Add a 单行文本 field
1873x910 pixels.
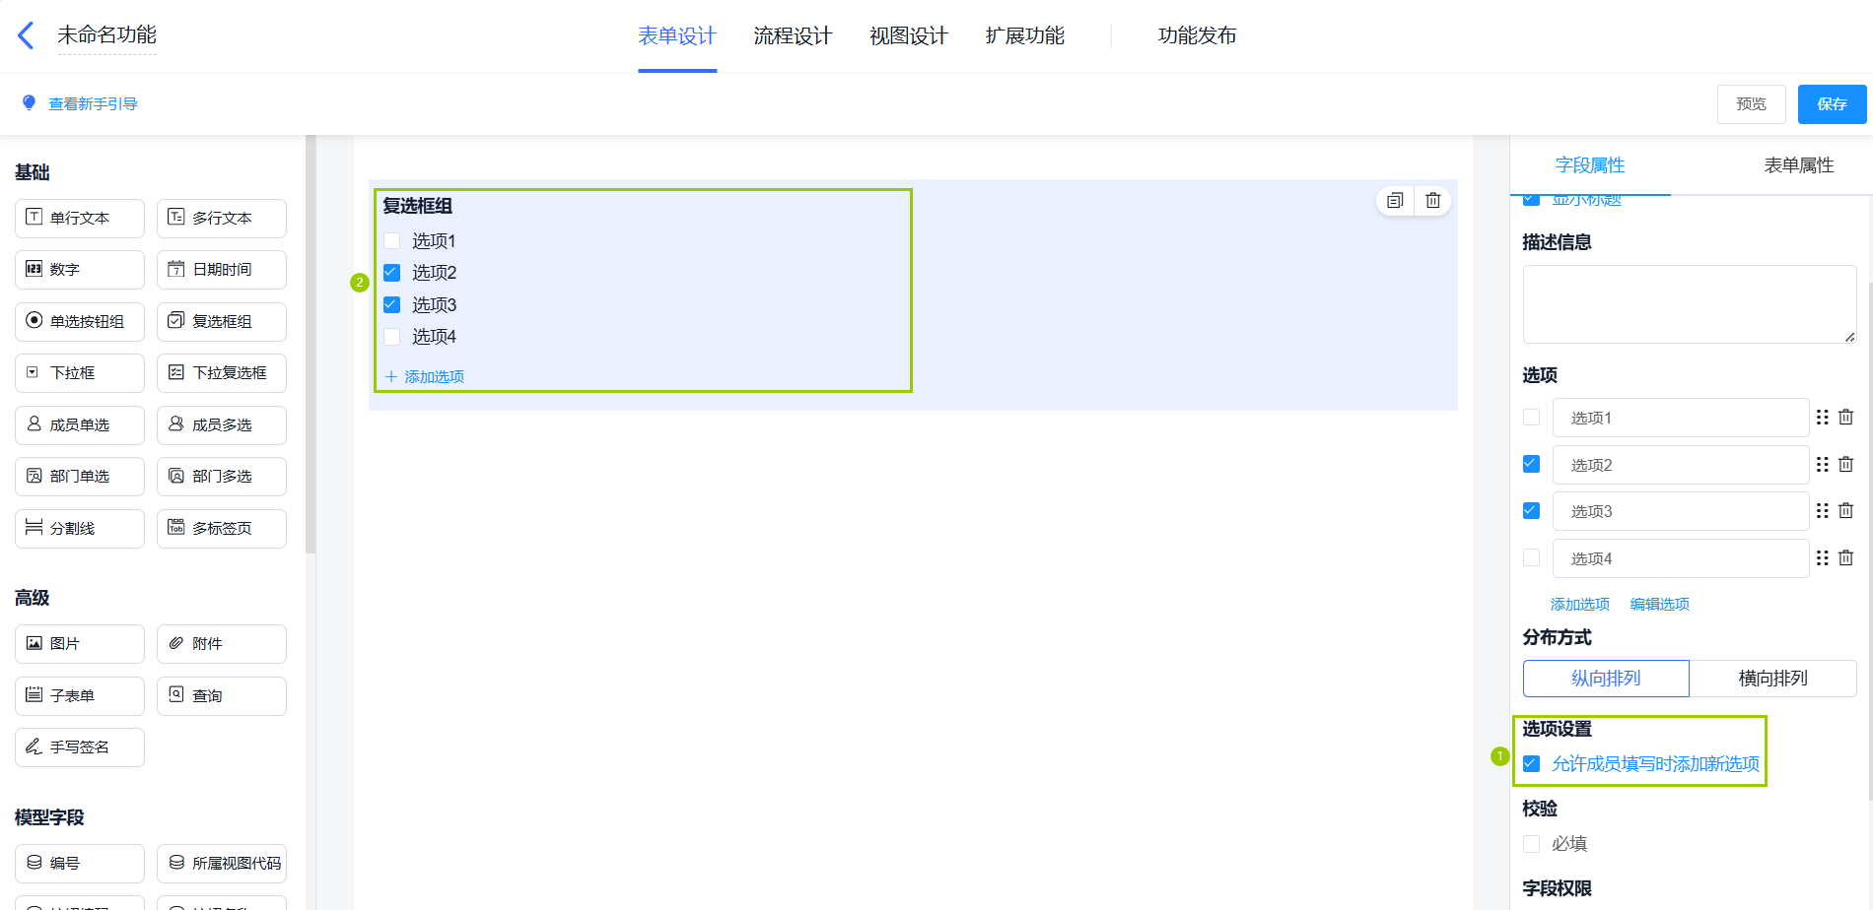click(x=80, y=219)
